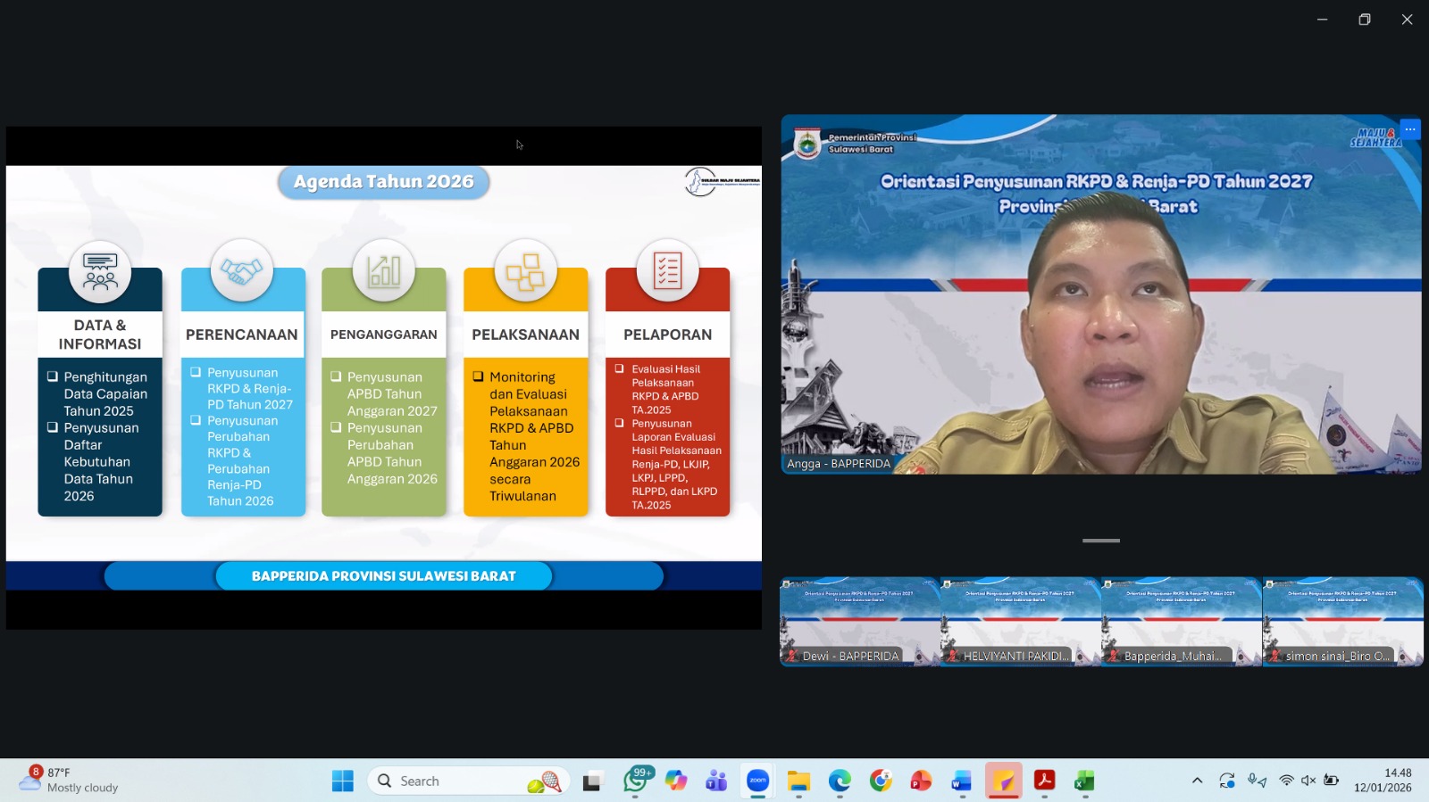Expand hidden system tray icons chevron
Image resolution: width=1429 pixels, height=802 pixels.
1197,781
